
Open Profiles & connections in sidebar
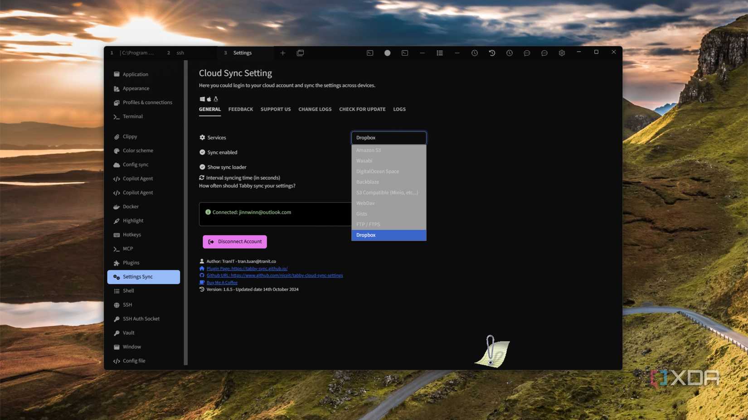(144, 102)
